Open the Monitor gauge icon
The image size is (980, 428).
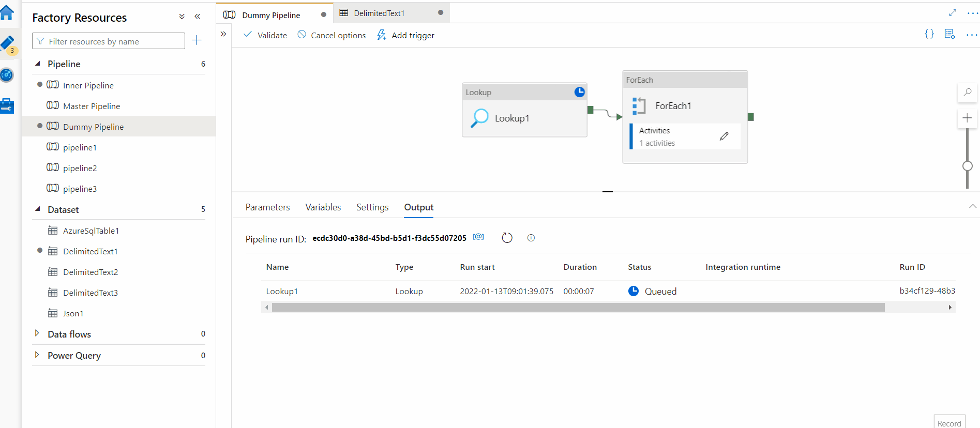click(x=7, y=75)
